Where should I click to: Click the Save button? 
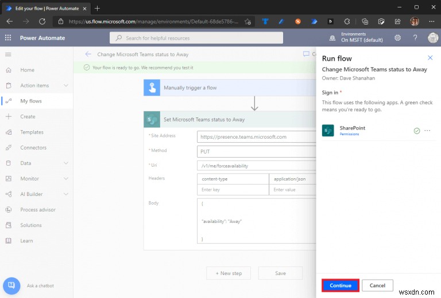pos(280,273)
